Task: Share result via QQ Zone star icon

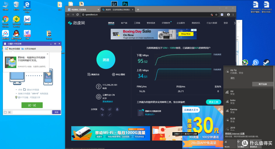Action: 102,115
